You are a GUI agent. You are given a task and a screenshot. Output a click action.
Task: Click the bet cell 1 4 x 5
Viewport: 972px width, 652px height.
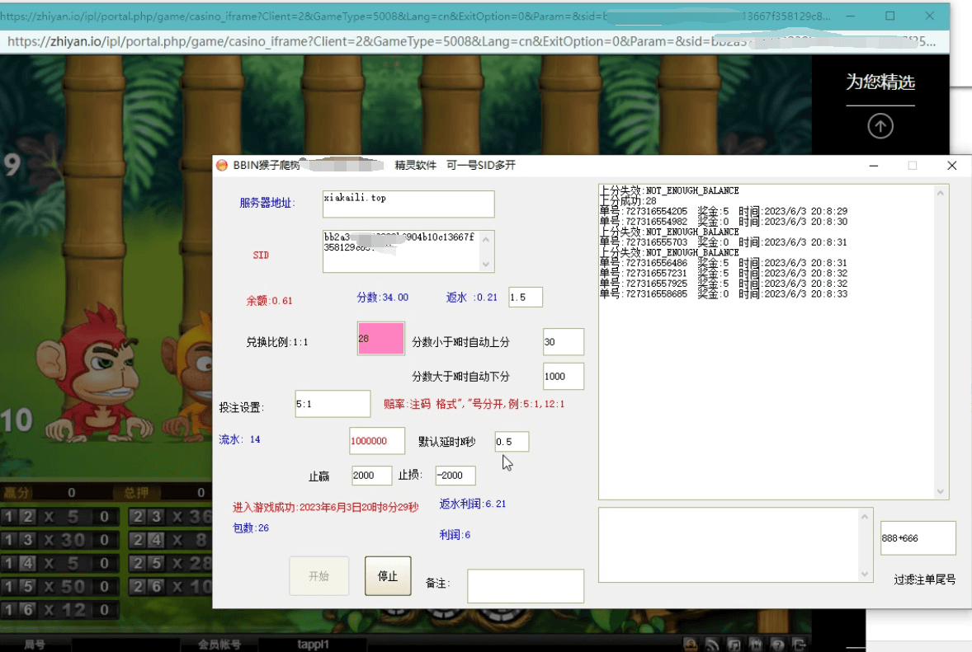pyautogui.click(x=61, y=564)
